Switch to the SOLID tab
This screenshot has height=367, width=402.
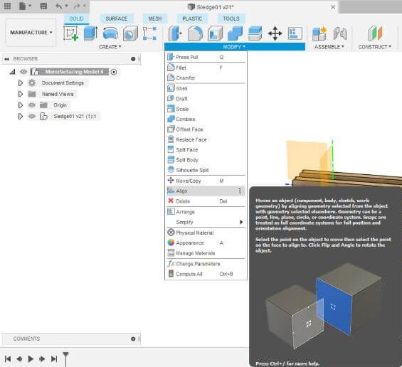76,18
